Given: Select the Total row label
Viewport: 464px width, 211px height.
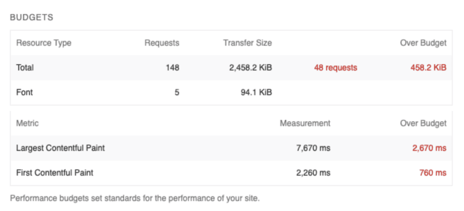Looking at the screenshot, I should [x=25, y=67].
